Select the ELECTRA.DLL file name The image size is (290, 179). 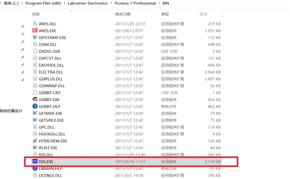(51, 72)
